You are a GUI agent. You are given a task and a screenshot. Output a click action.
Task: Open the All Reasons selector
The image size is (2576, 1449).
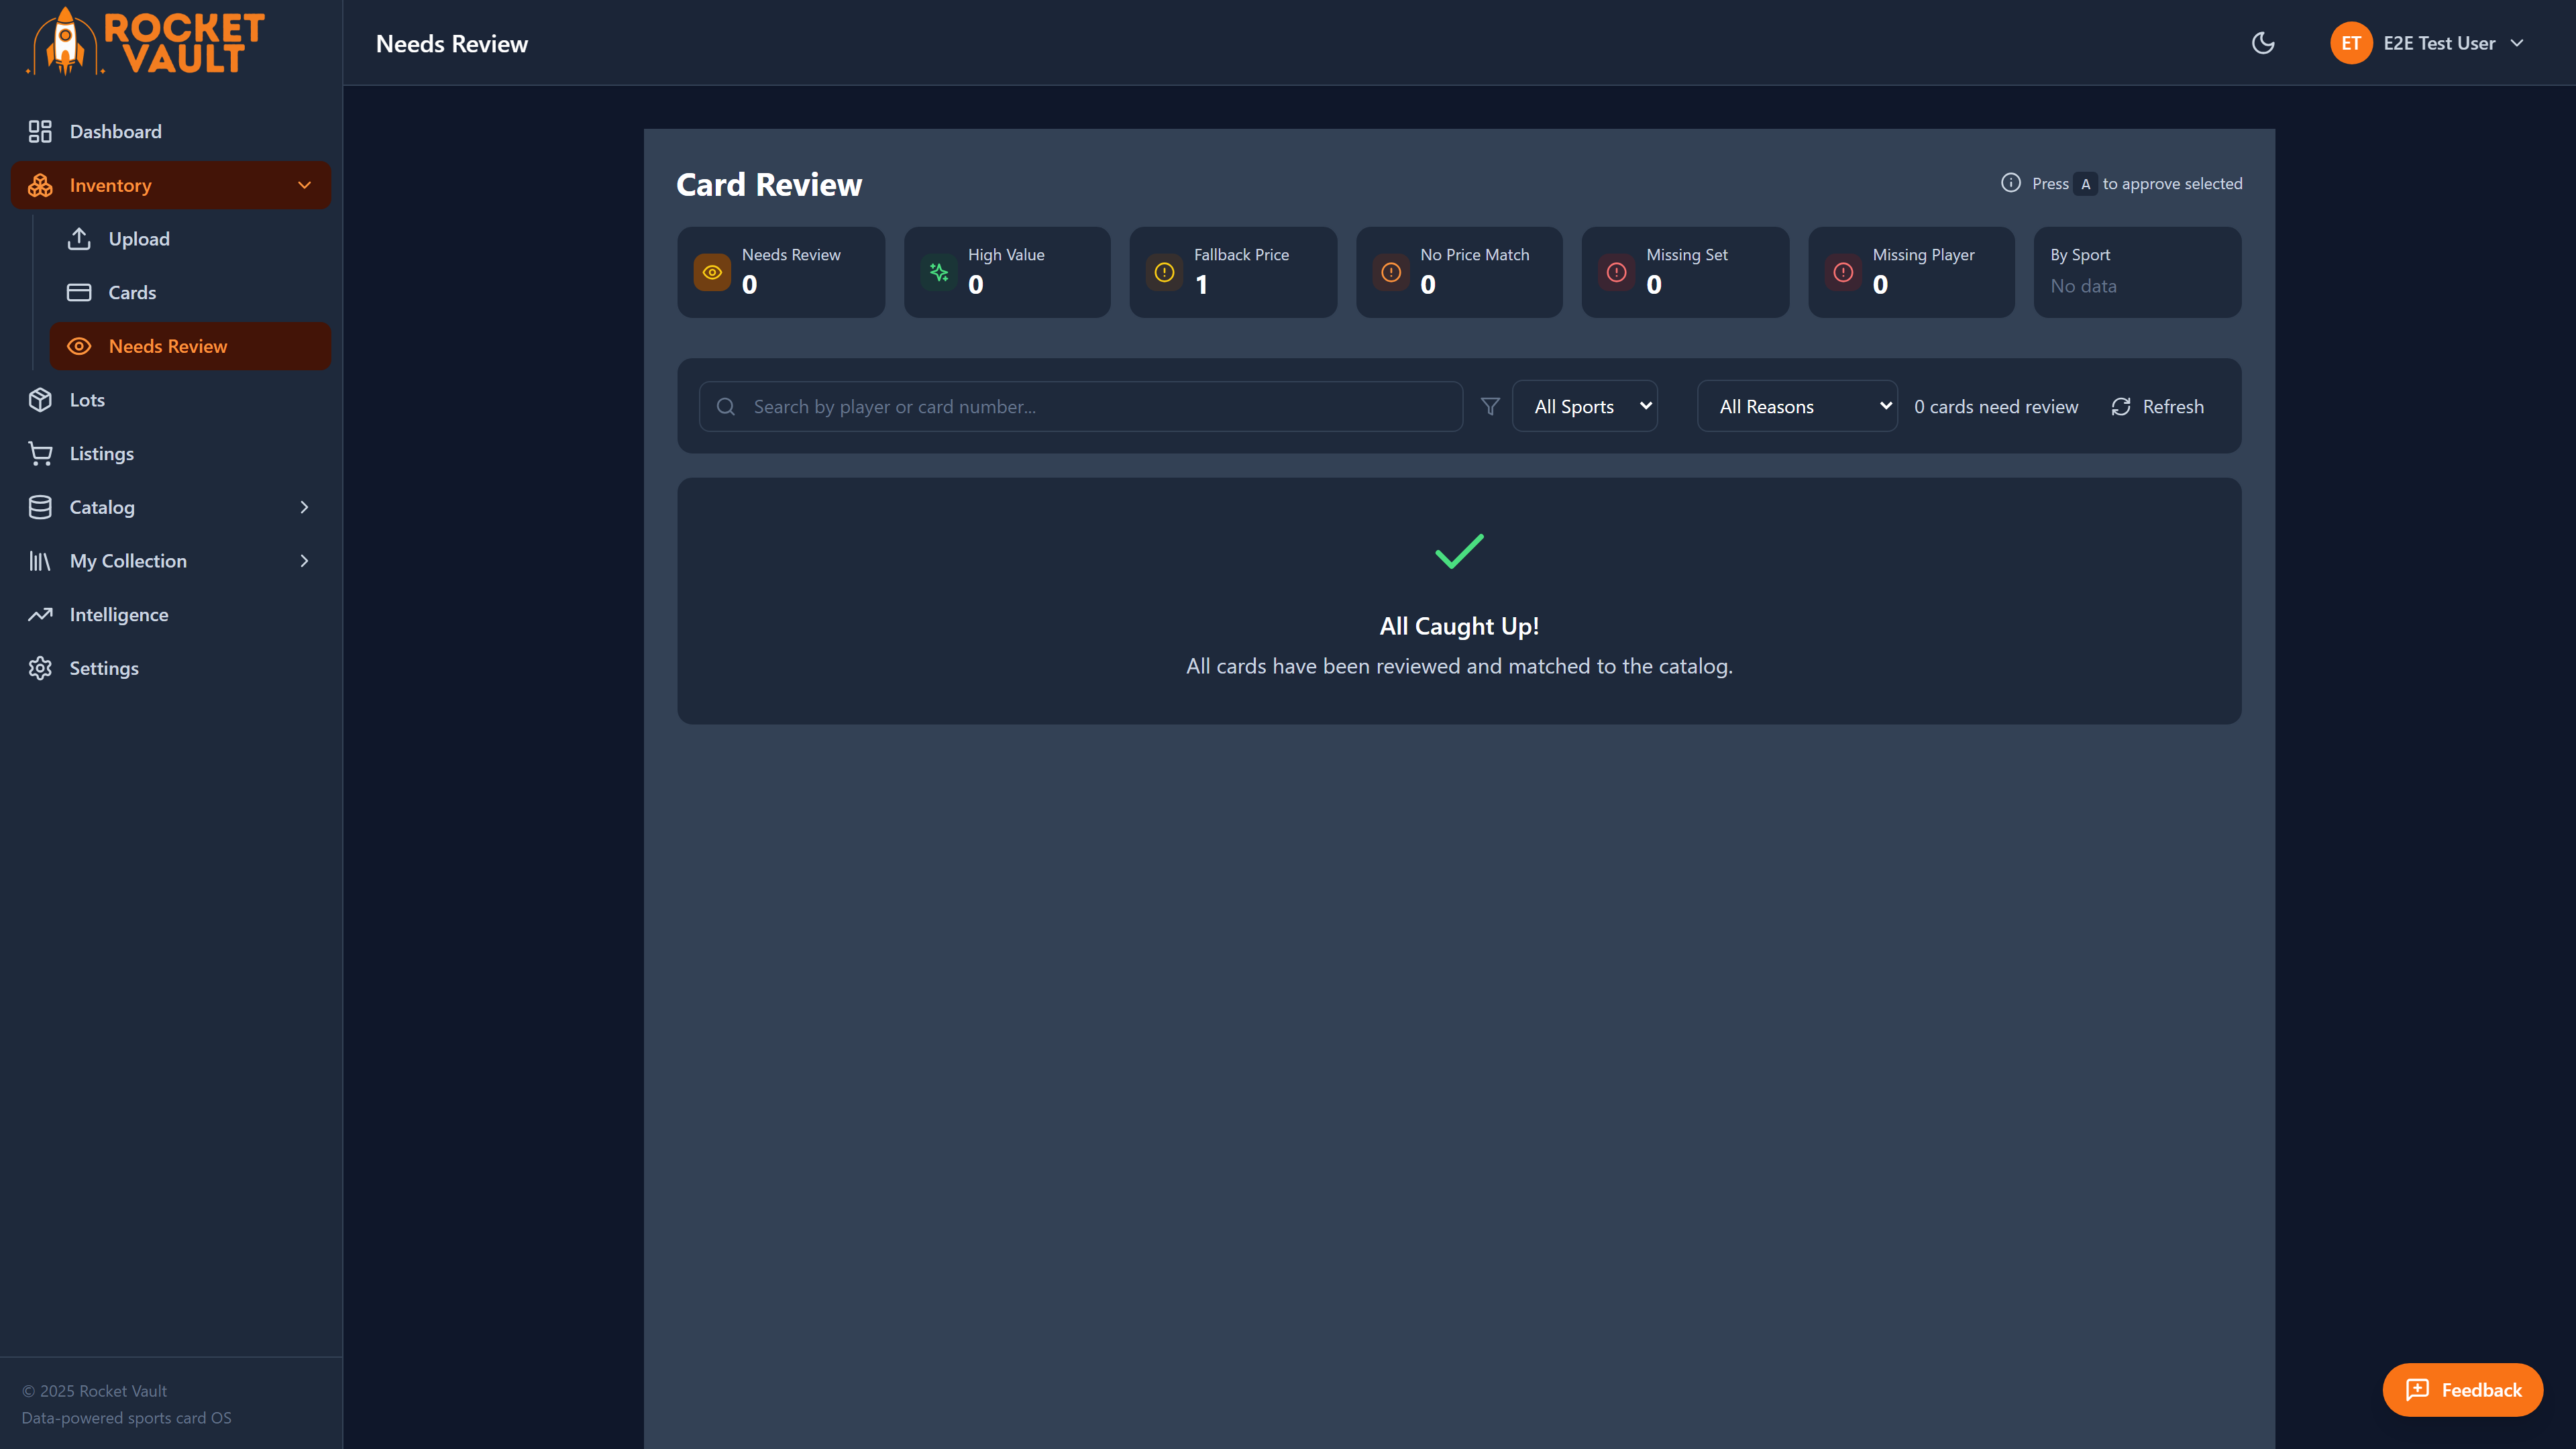1797,406
